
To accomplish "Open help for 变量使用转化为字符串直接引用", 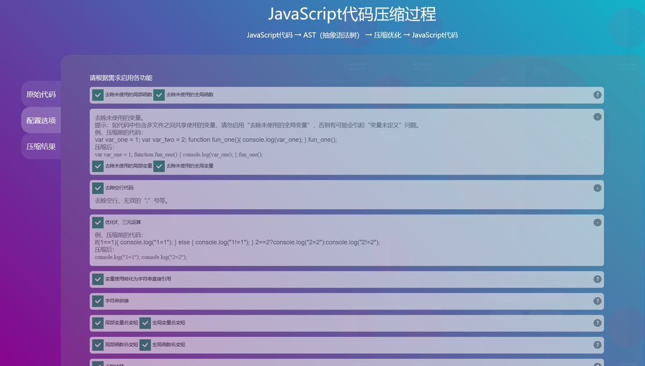I will 597,279.
